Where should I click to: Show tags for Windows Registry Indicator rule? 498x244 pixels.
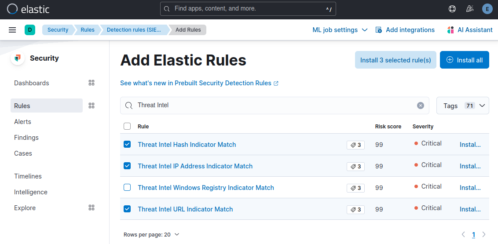pyautogui.click(x=355, y=188)
